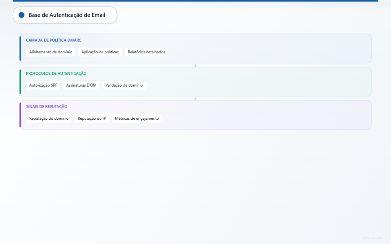Pick the 'Validação de domínio' chip
391x244 pixels.
click(x=124, y=85)
